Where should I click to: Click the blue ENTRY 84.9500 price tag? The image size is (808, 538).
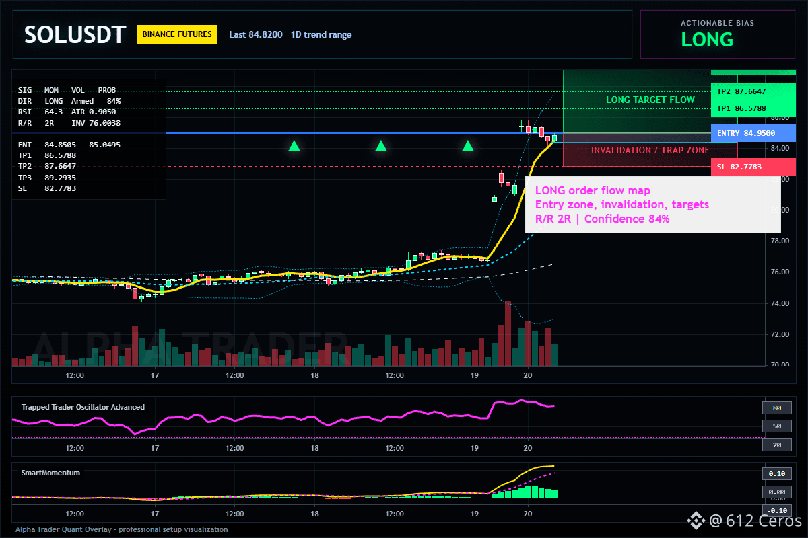click(753, 133)
